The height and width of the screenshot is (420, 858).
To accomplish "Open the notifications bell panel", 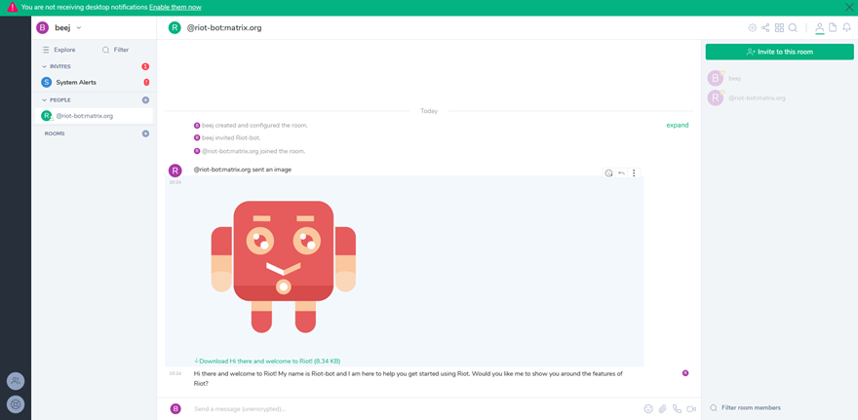I will click(846, 28).
